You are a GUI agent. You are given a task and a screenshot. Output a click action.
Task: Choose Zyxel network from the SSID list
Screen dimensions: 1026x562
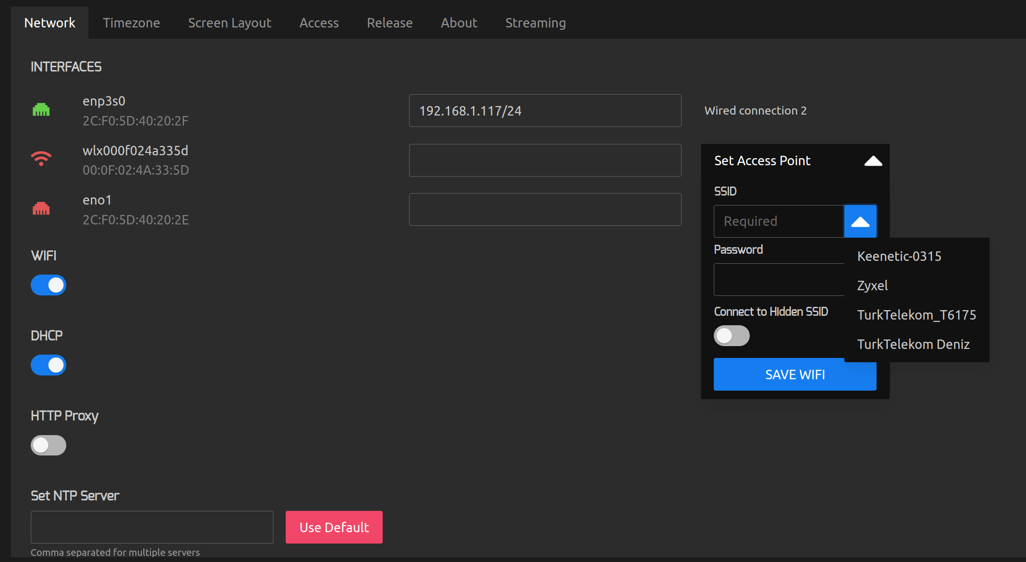point(872,285)
